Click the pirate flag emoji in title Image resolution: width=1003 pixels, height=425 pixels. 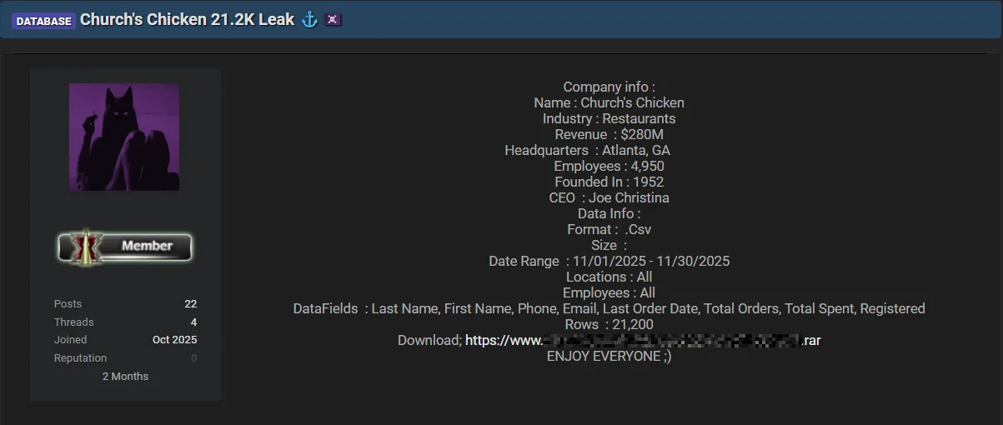[x=333, y=19]
